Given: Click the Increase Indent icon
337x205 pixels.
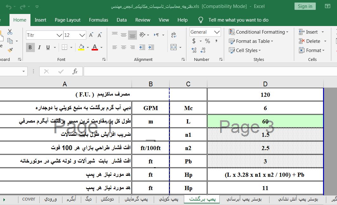Looking at the screenshot, I should [x=151, y=47].
